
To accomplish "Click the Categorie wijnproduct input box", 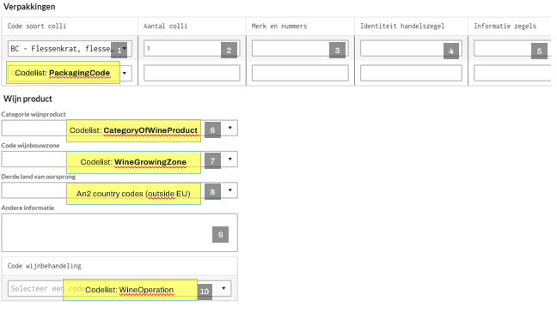I will (119, 128).
